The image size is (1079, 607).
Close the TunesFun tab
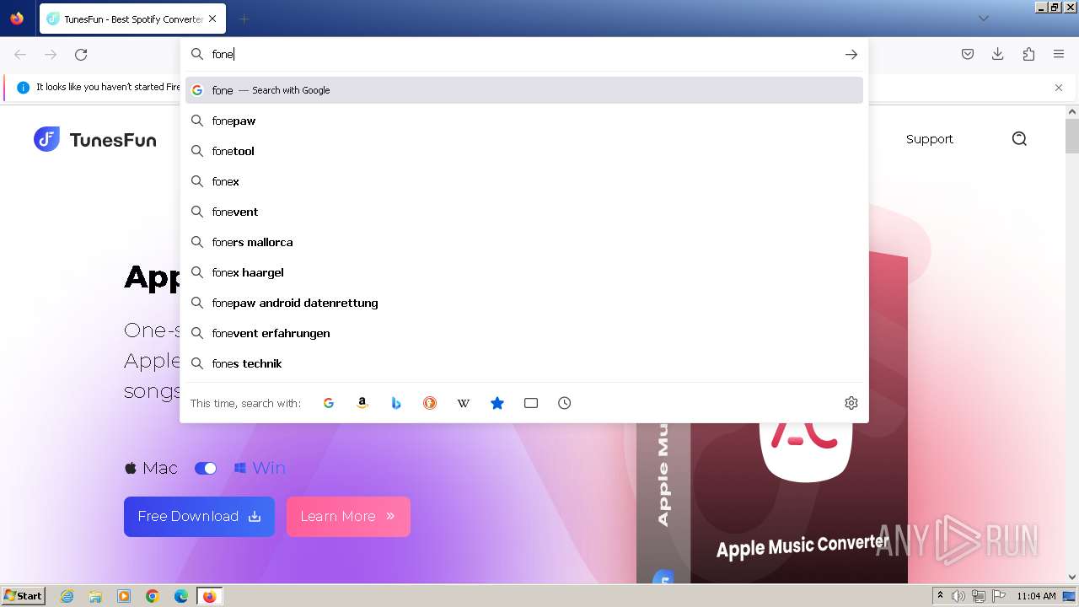212,19
